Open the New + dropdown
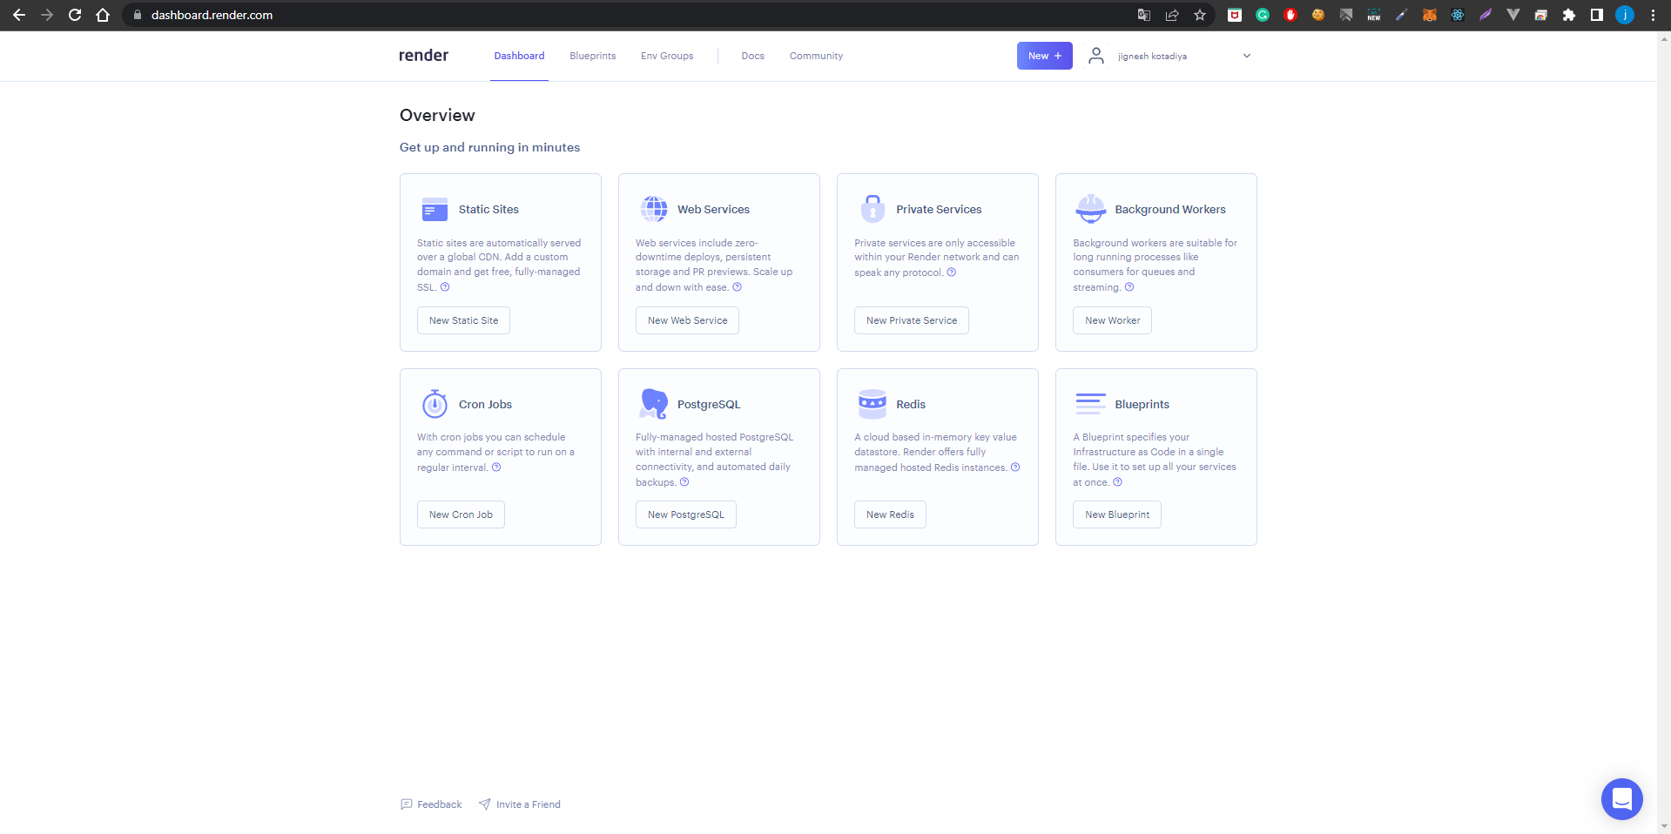This screenshot has height=834, width=1671. 1044,55
